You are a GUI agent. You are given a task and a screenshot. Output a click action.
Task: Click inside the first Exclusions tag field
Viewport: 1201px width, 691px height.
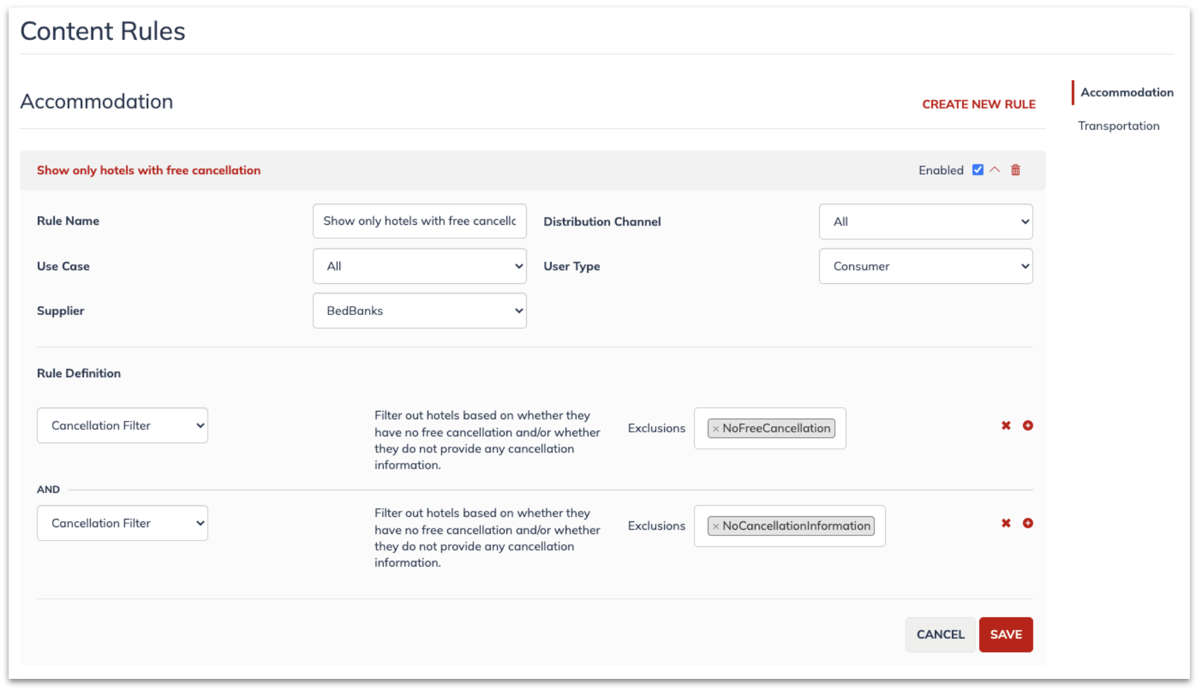pos(770,429)
